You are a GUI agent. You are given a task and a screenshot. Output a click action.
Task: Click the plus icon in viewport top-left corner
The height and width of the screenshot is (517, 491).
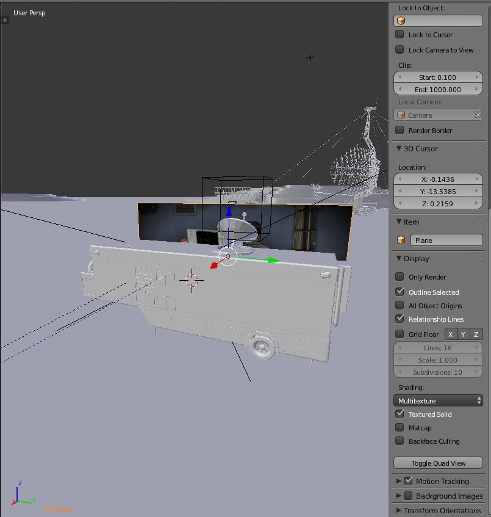click(5, 20)
